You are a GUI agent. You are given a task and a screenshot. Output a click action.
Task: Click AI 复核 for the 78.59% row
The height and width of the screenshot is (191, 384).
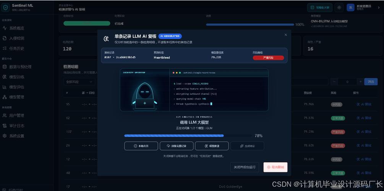(364, 173)
